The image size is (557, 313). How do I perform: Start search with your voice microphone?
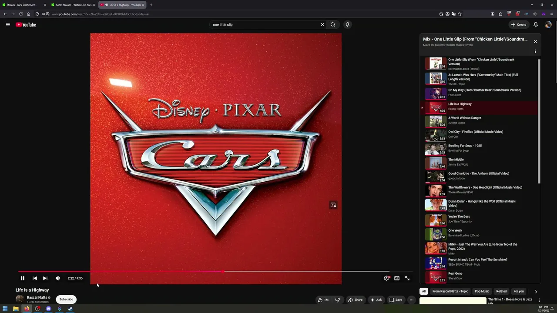pyautogui.click(x=348, y=25)
